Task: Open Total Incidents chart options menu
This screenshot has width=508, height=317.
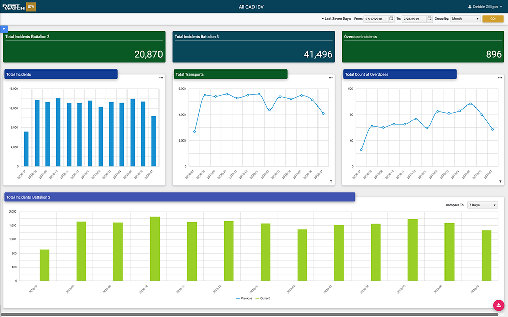Action: pos(161,78)
